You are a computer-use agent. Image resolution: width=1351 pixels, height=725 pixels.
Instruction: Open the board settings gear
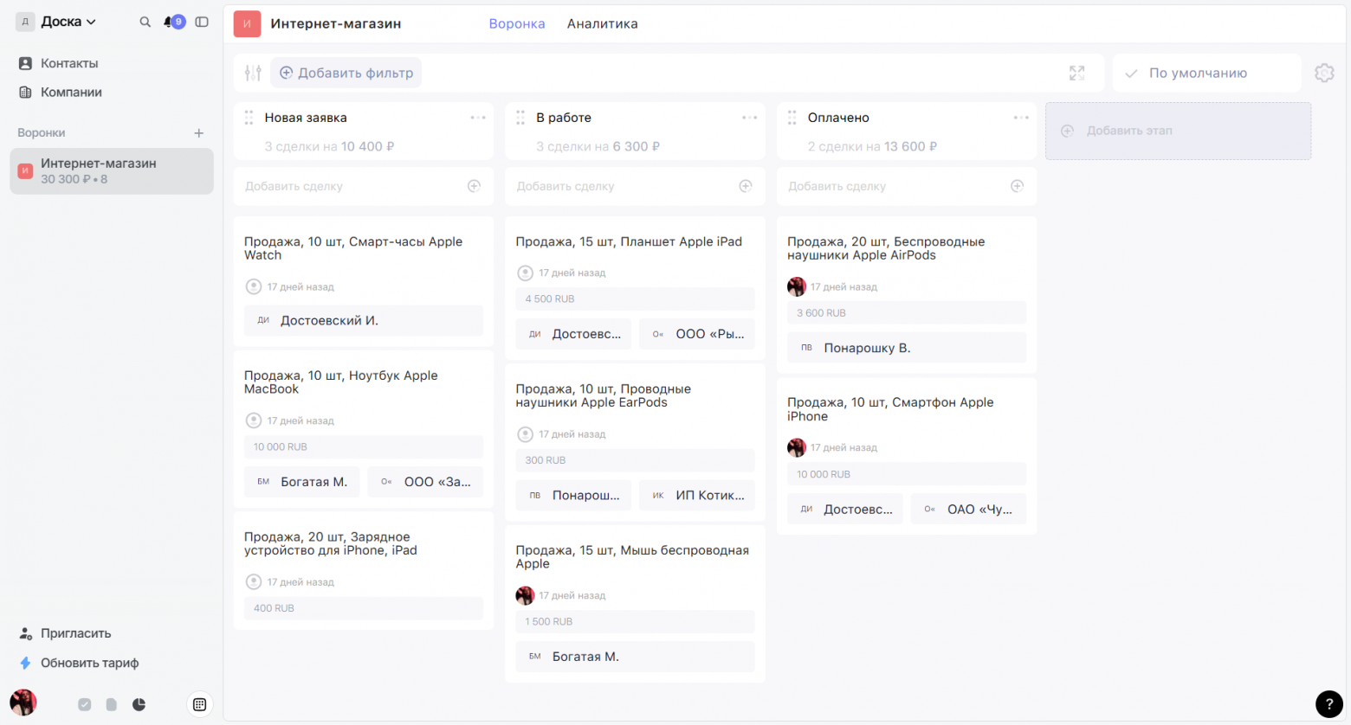coord(1323,73)
